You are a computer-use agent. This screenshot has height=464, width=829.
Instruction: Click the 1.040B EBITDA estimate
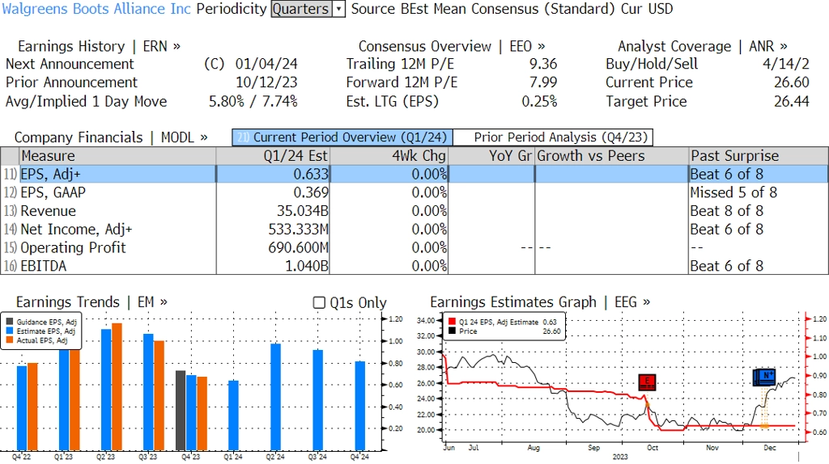click(307, 266)
